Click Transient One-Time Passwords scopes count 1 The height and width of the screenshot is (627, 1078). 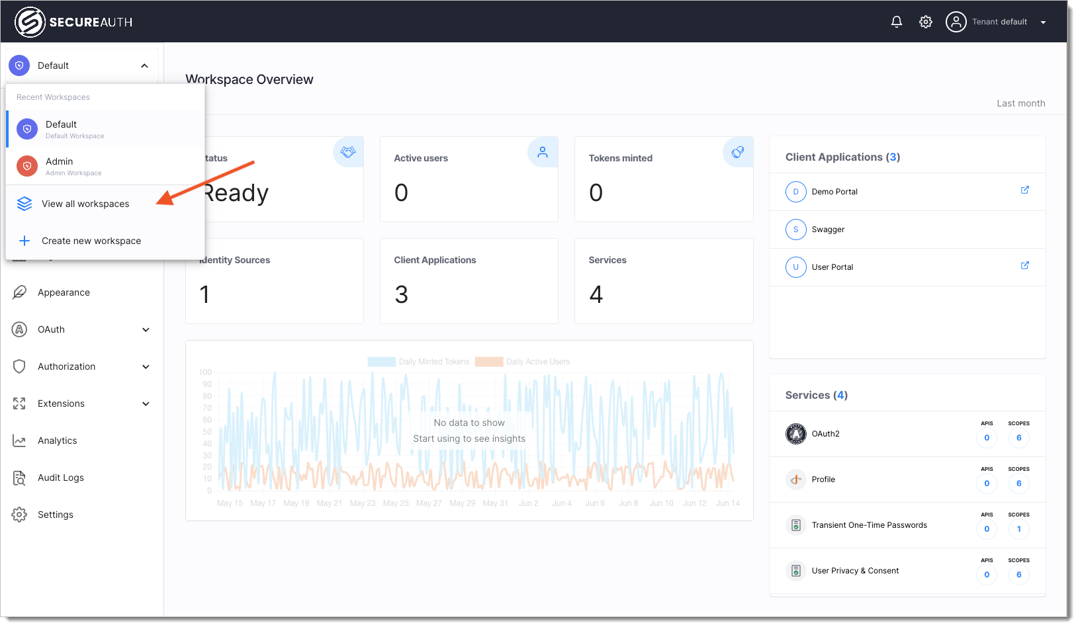point(1019,529)
